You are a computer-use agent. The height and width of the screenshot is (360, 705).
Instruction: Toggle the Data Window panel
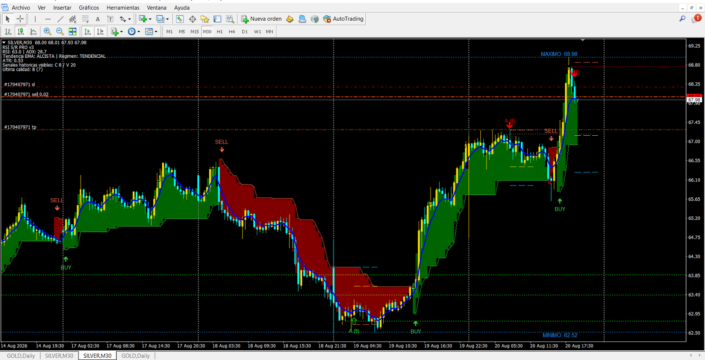point(193,19)
